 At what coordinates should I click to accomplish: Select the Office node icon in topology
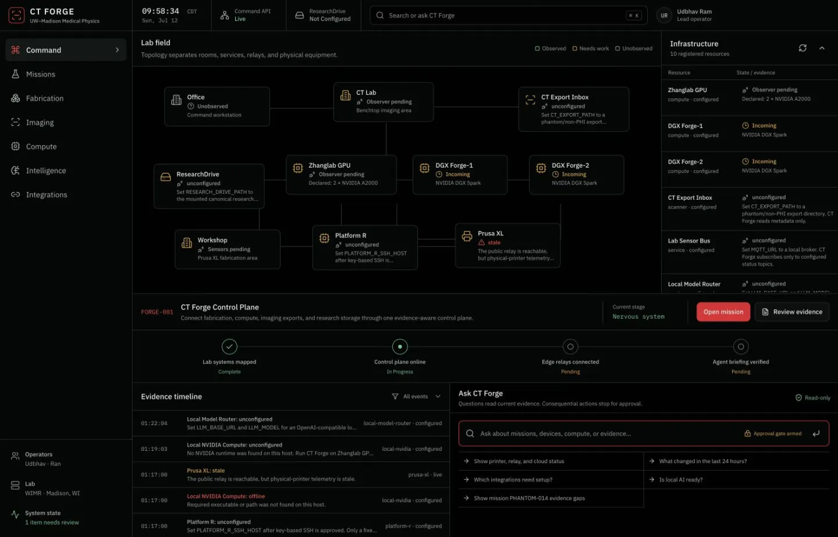tap(176, 100)
